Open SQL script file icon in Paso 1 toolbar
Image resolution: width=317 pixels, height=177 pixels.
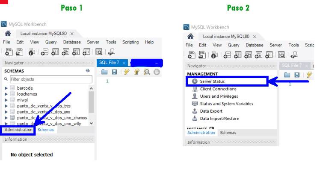[19, 52]
